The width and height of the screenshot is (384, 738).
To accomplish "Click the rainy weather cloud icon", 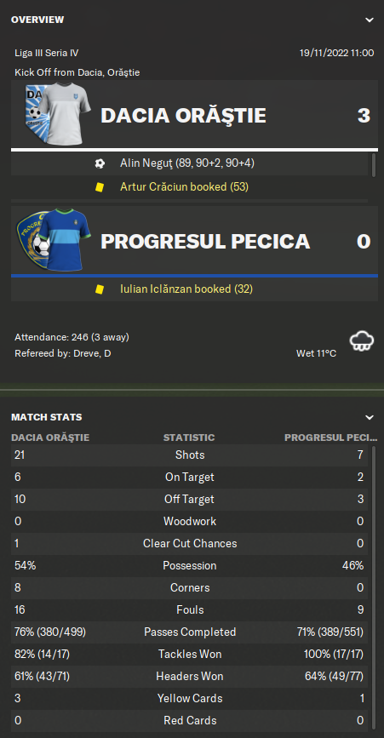I will pos(363,341).
